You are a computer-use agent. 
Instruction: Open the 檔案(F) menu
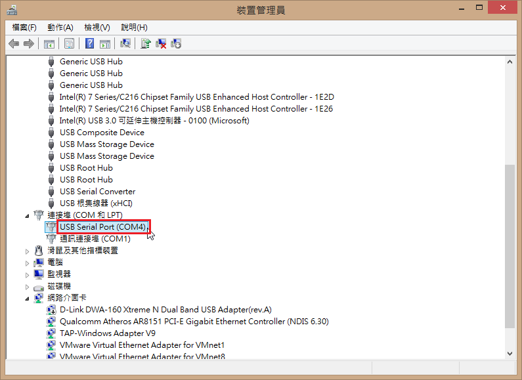pos(24,28)
